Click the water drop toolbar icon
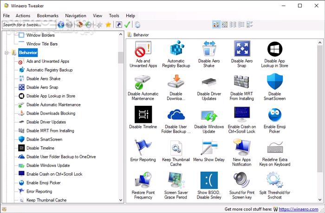Viewport: 325px width, 213px height. 137,25
